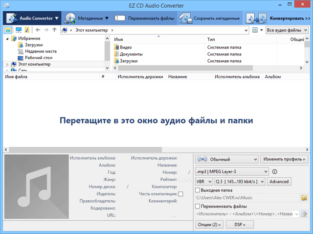Click the edit filename template icon
This screenshot has width=313, height=234.
(x=304, y=214)
